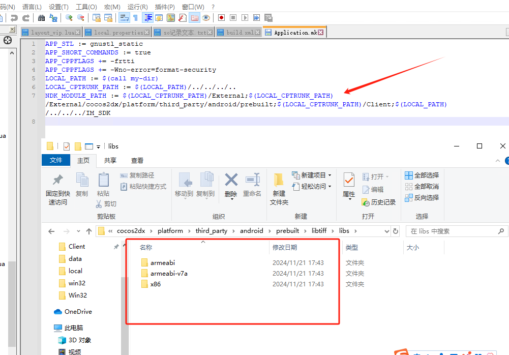This screenshot has width=509, height=355.
Task: Close the build.xml tab
Action: coord(258,33)
